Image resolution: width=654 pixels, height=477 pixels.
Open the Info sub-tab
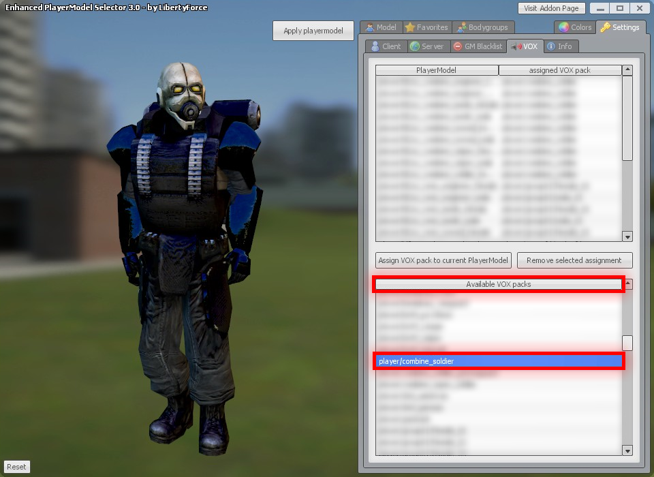(x=560, y=46)
